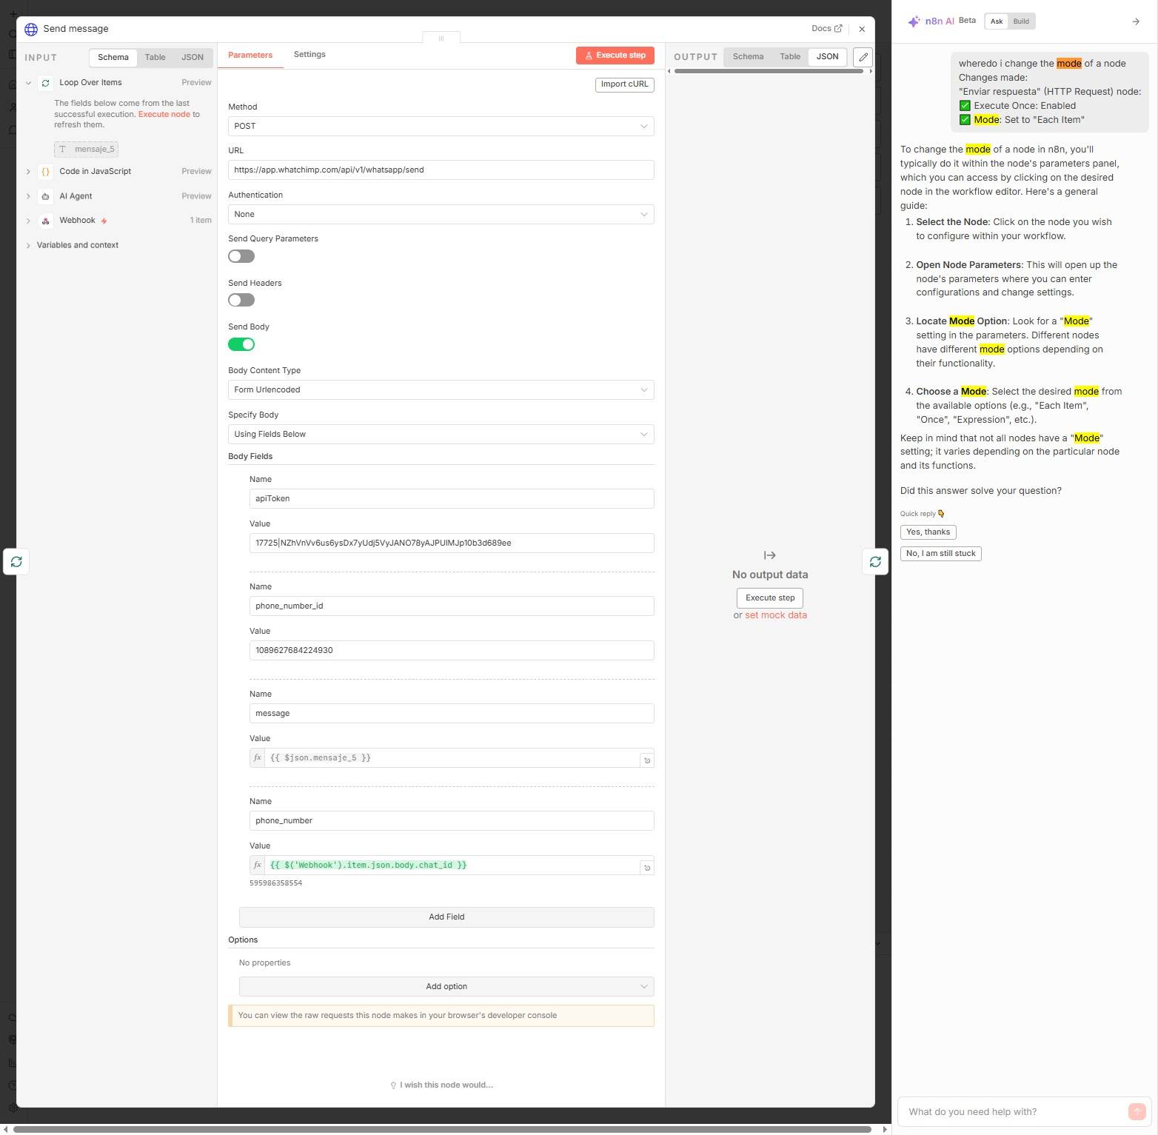Switch to the Parameters tab
Screen dimensions: 1158x1135
(x=250, y=56)
